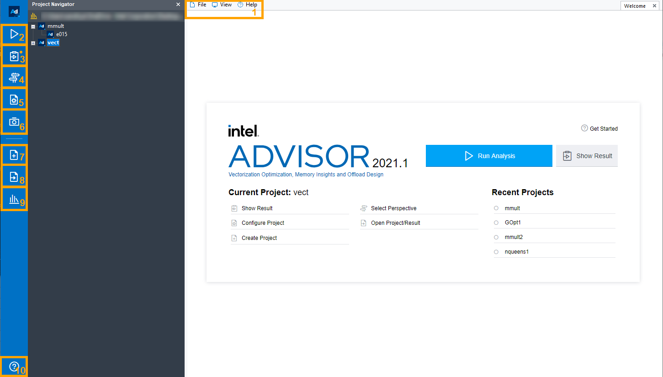Close the Welcome tab
The image size is (663, 377).
tap(654, 6)
